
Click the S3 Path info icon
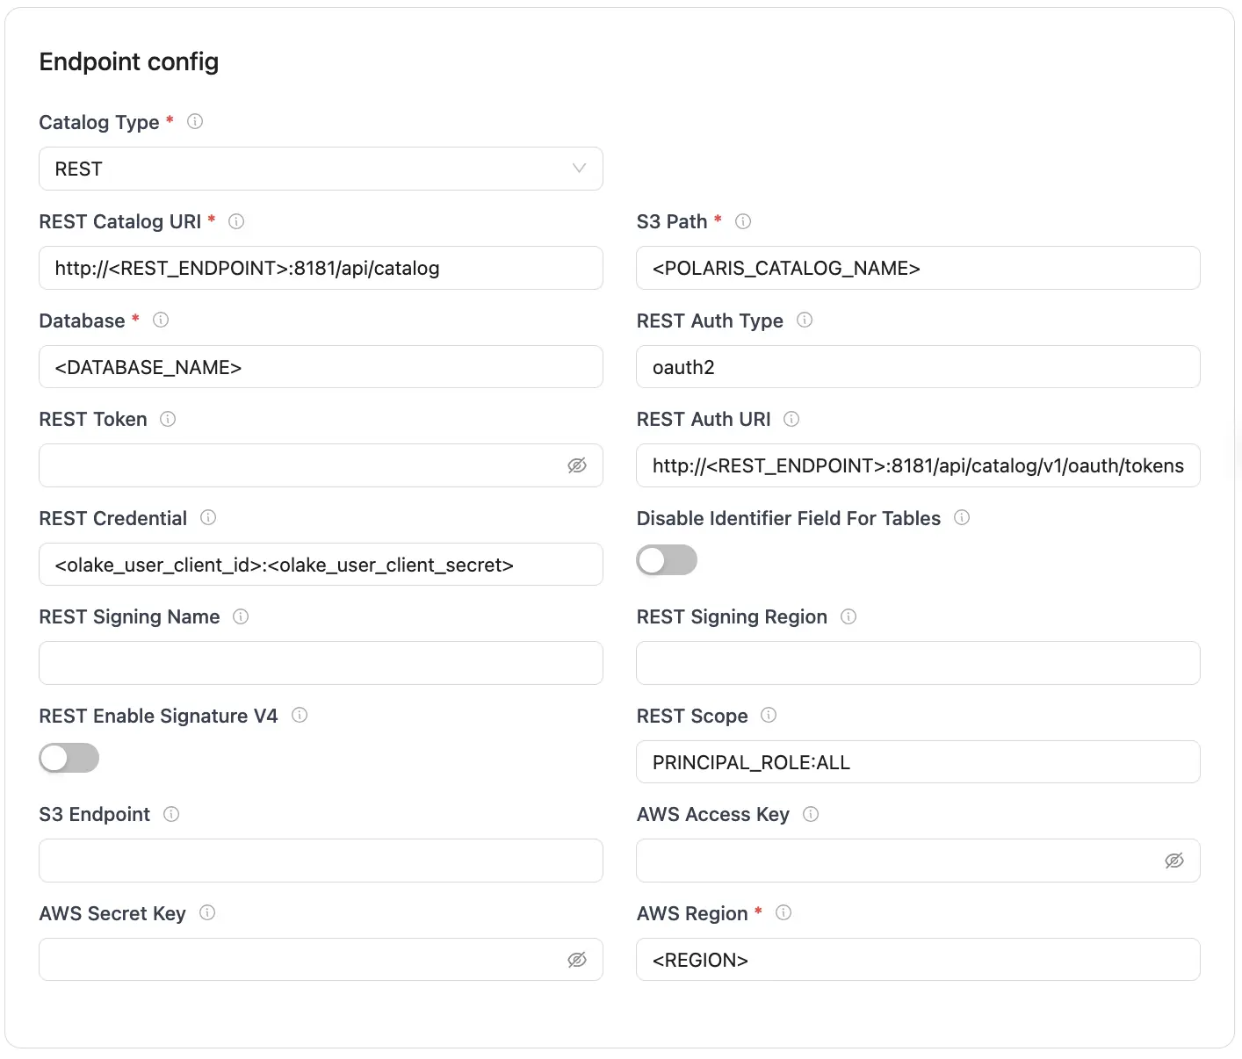point(743,221)
